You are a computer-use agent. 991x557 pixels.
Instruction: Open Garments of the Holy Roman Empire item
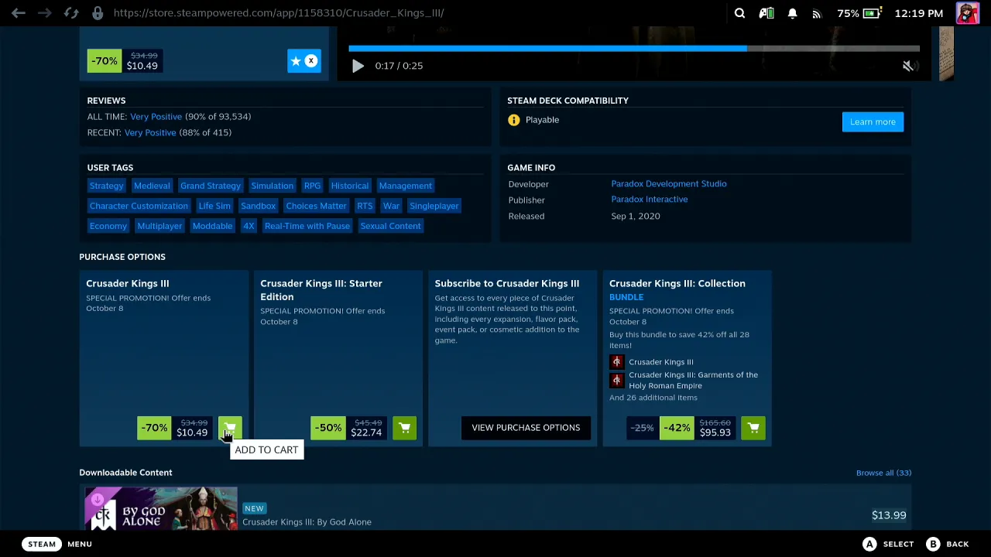click(x=693, y=381)
